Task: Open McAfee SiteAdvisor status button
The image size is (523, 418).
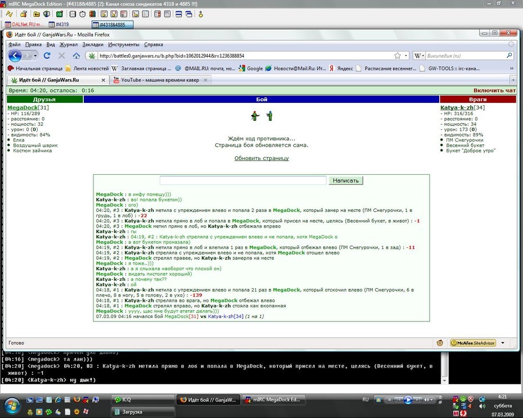Action: tap(473, 343)
